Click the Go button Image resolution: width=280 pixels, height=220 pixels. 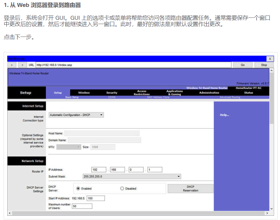point(243,65)
